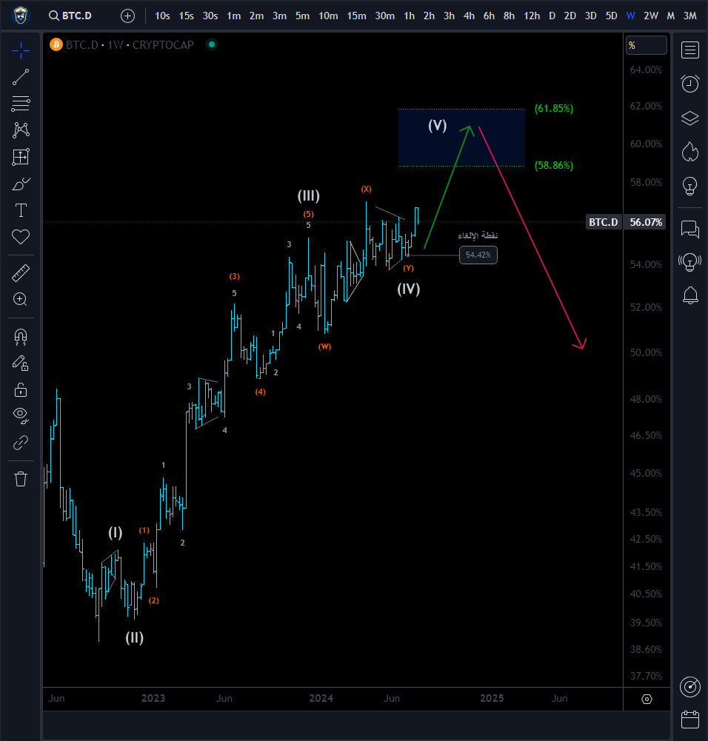The height and width of the screenshot is (741, 708).
Task: Switch to the 15m interval
Action: point(356,16)
